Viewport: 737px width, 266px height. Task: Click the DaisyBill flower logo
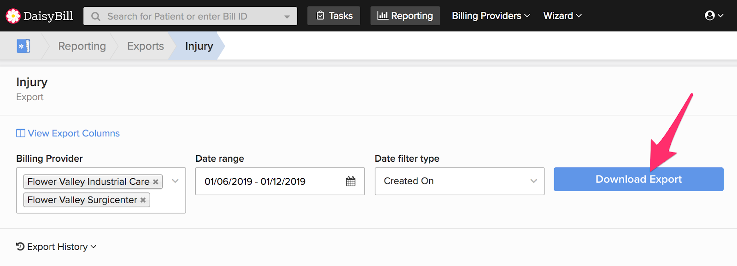click(13, 16)
